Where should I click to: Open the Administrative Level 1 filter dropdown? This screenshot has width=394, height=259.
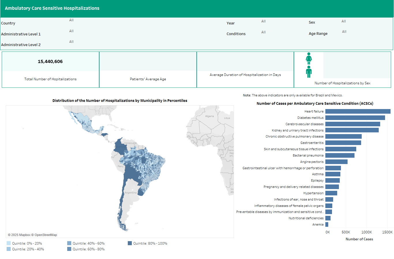point(71,31)
